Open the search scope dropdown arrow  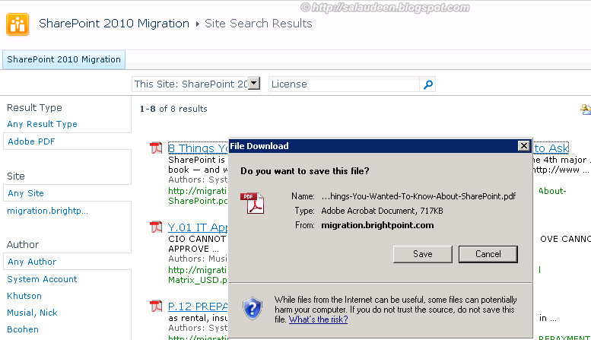[254, 83]
